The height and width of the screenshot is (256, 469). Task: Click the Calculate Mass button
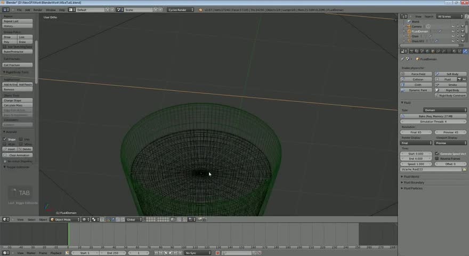[18, 106]
